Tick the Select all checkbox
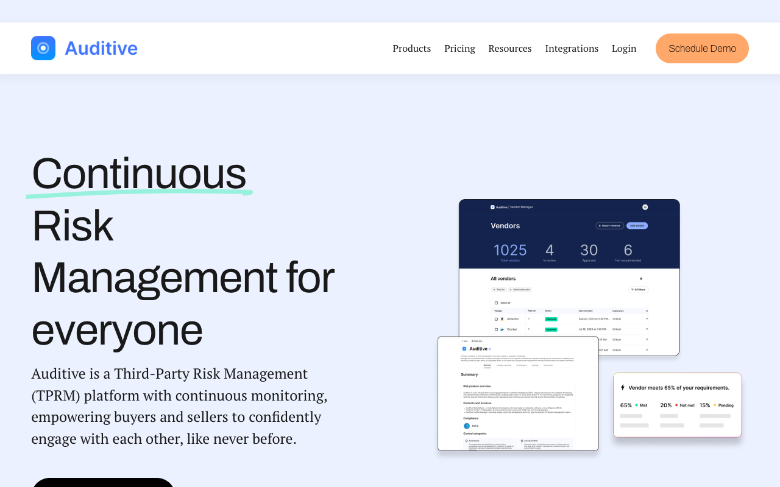 tap(496, 303)
